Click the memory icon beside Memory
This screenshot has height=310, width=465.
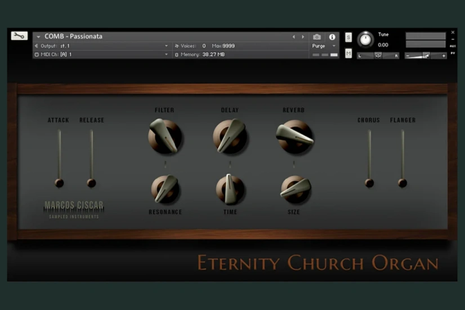[177, 55]
